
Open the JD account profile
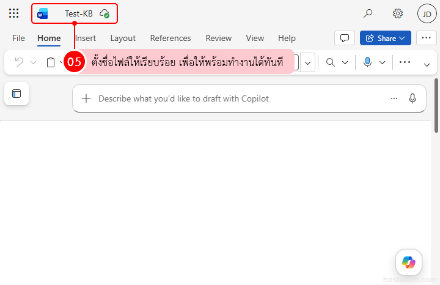(427, 13)
